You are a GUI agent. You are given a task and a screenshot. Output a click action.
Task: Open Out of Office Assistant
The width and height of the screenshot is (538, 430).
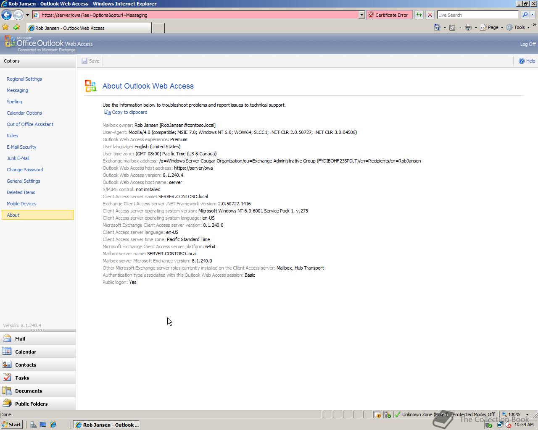[30, 124]
